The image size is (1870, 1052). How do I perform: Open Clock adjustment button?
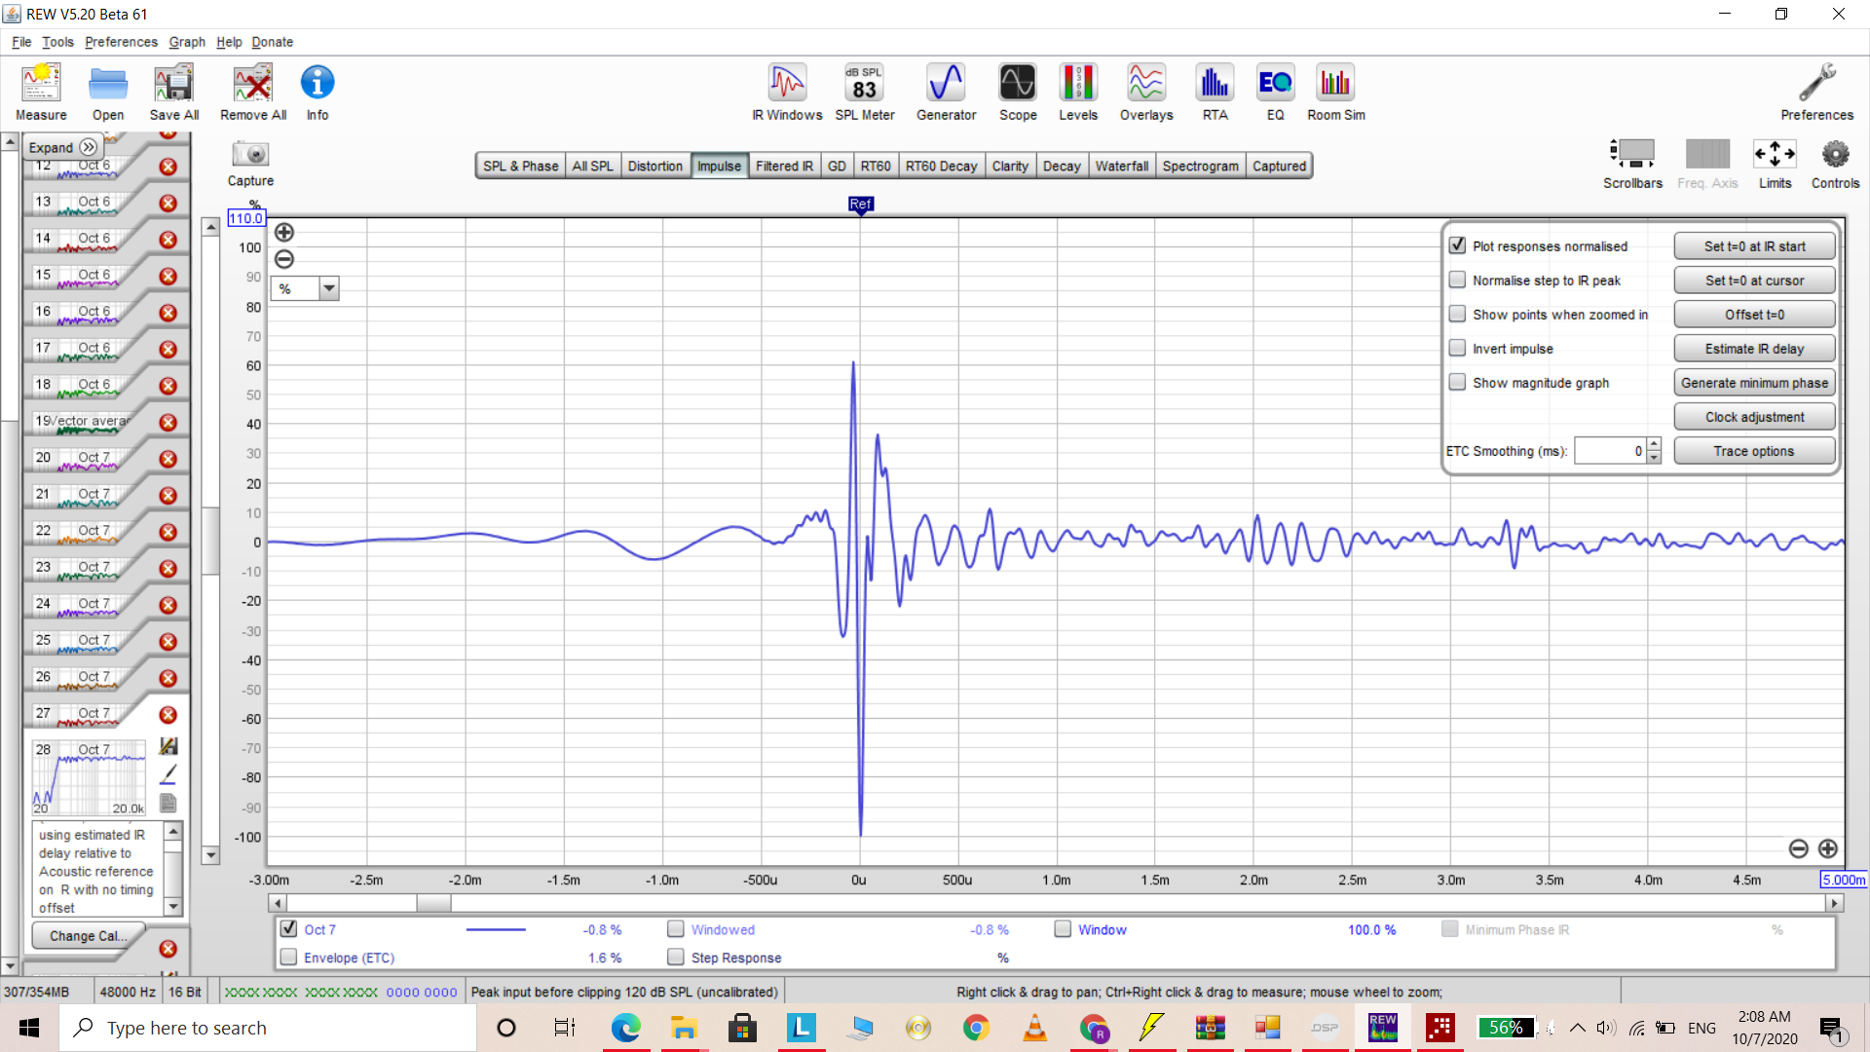tap(1754, 417)
